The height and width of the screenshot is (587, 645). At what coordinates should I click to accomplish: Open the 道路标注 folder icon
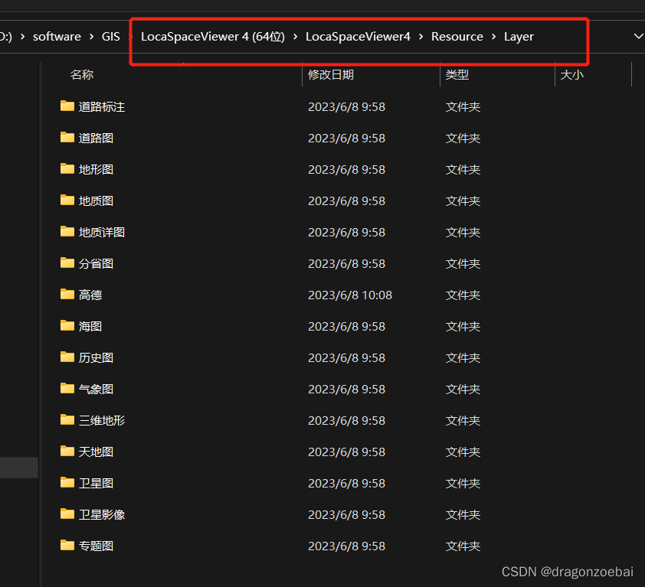67,106
